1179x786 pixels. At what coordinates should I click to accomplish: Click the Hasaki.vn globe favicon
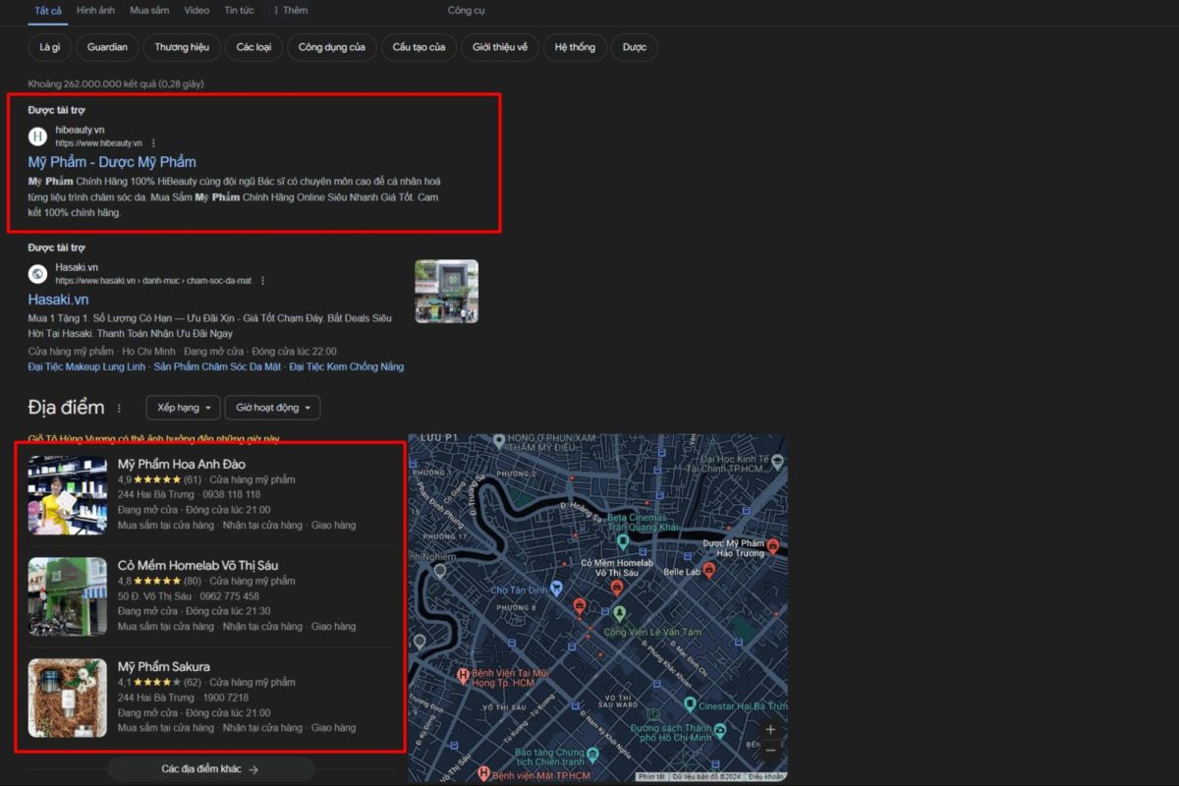click(x=37, y=274)
